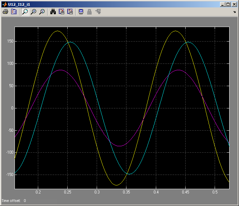The height and width of the screenshot is (206, 239).
Task: Enable the Zoom X-axis tool
Action: tap(33, 11)
